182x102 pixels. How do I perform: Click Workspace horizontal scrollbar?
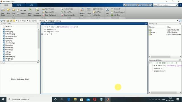[x=161, y=57]
